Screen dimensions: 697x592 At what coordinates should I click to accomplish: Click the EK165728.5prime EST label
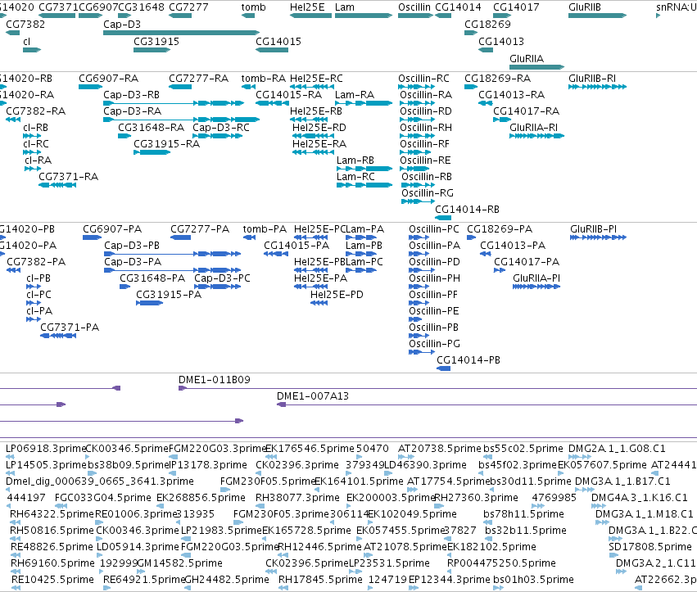coord(306,531)
